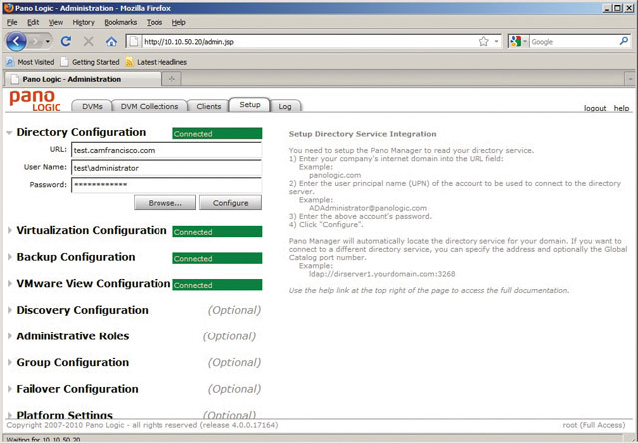Go to the Home page icon
This screenshot has height=444, width=638.
[x=111, y=41]
